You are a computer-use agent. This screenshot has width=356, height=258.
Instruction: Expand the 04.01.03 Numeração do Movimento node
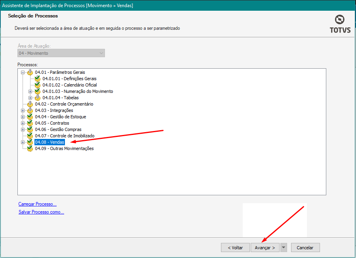pyautogui.click(x=30, y=91)
